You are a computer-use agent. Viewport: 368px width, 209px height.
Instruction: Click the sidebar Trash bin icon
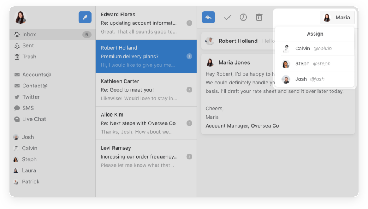tap(16, 57)
